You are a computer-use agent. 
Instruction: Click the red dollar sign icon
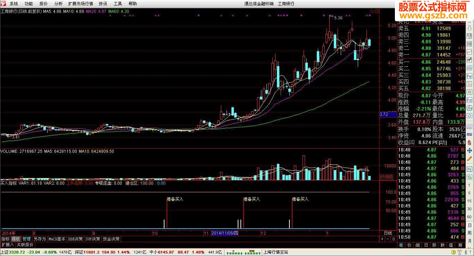pos(469,142)
